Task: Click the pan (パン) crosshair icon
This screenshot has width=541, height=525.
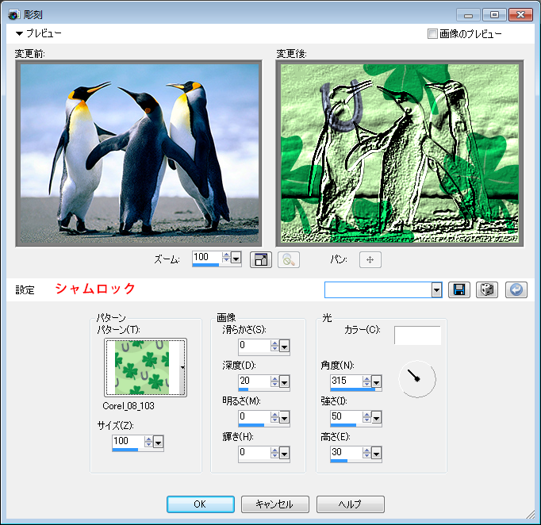Action: pos(370,259)
